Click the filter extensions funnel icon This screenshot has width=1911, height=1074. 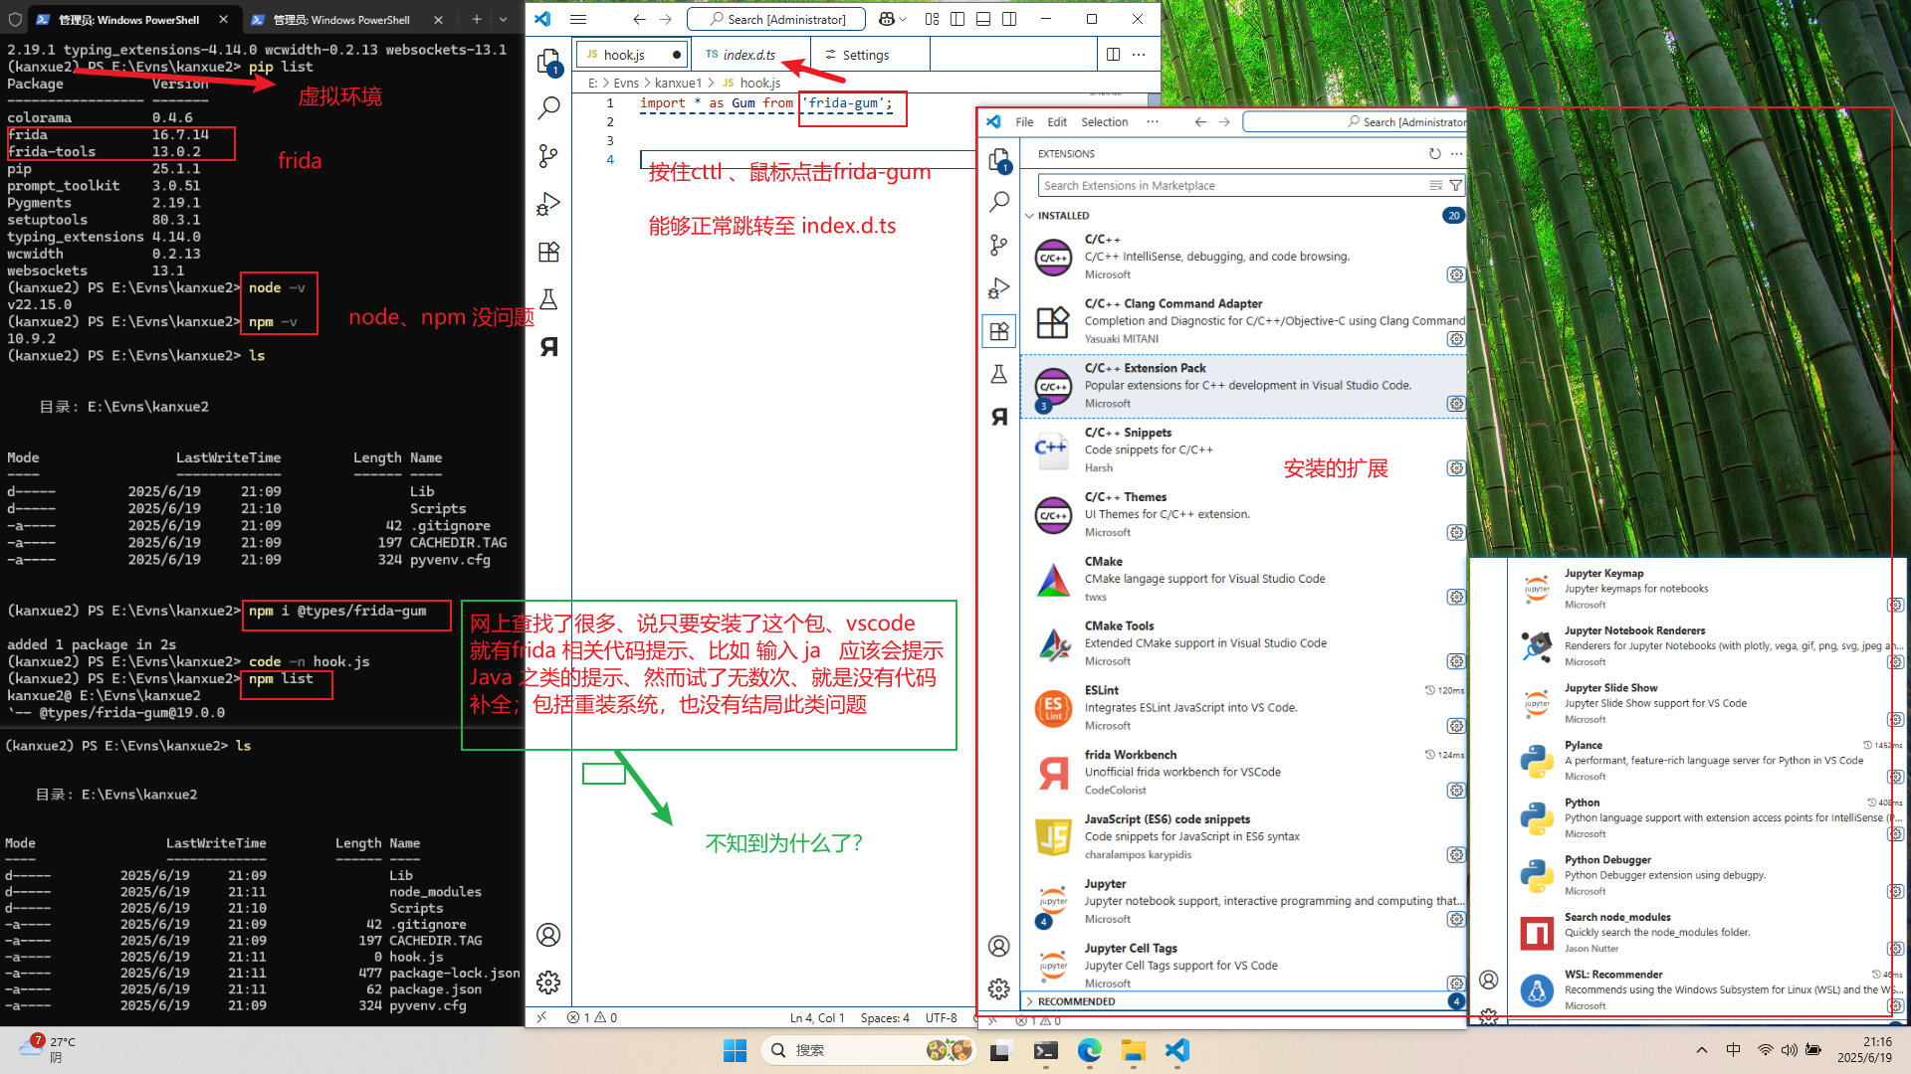point(1456,186)
